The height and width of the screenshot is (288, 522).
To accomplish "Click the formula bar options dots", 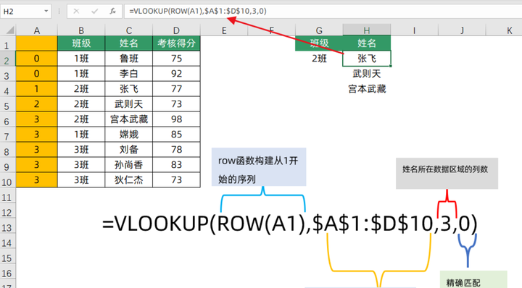I will 59,12.
